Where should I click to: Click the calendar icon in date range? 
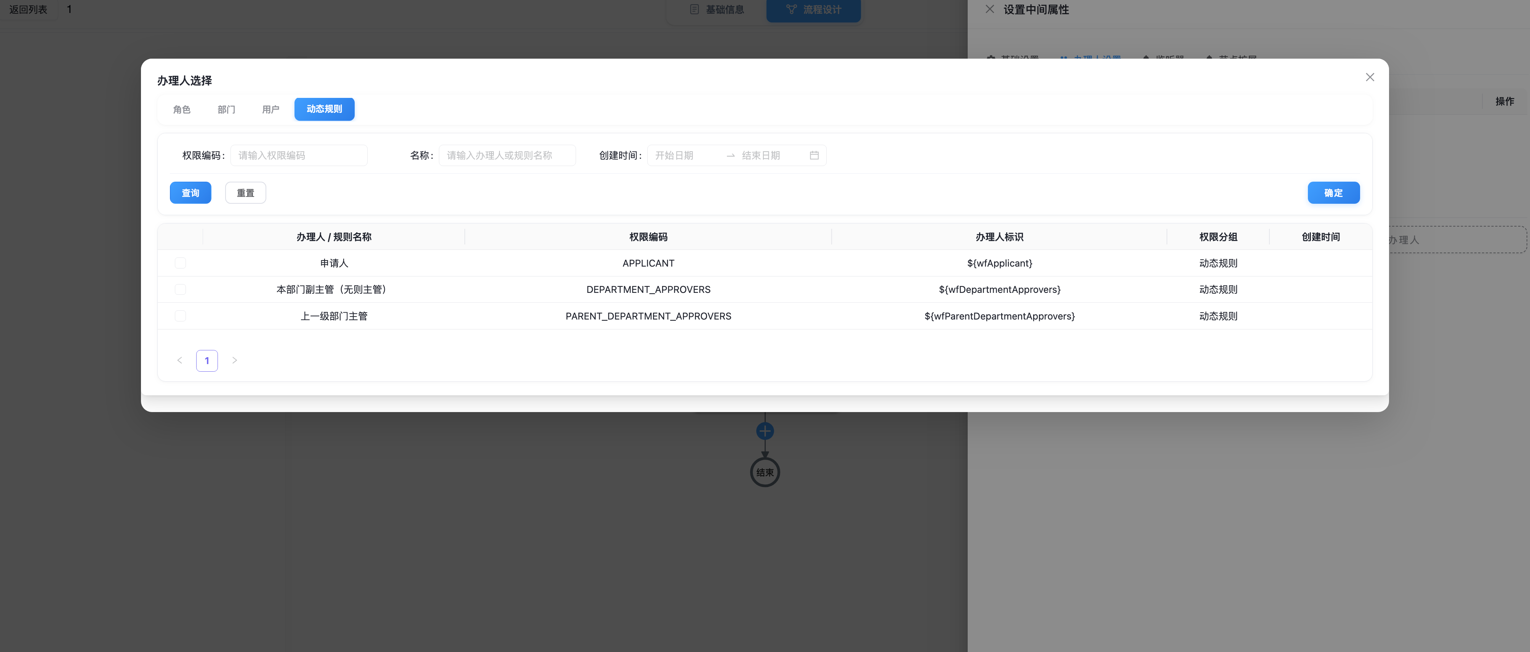(x=814, y=156)
